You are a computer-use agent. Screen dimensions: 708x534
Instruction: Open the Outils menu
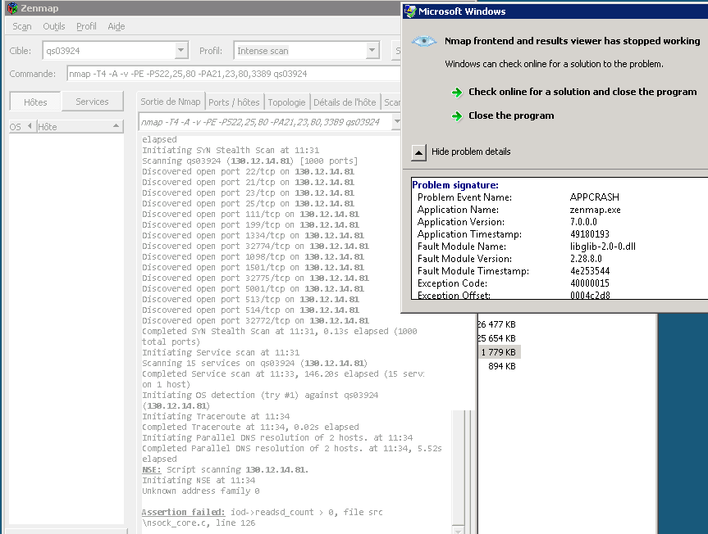tap(54, 26)
